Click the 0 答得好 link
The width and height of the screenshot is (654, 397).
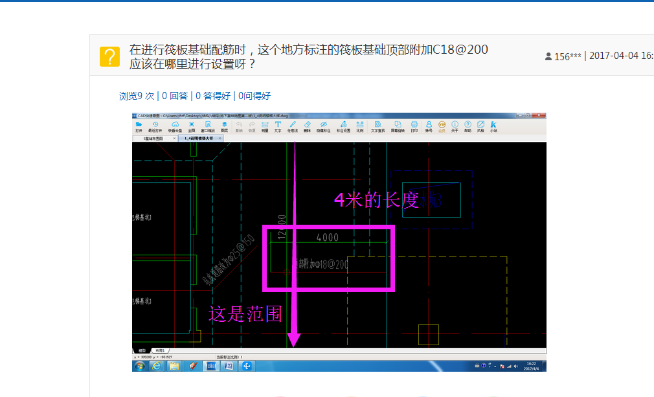tap(213, 96)
